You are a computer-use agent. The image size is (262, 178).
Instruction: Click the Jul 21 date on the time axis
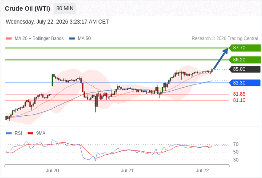pos(127,170)
